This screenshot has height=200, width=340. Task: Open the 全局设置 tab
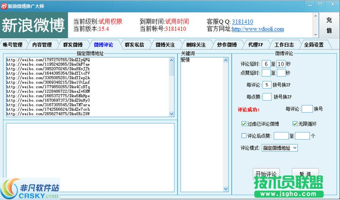coord(314,45)
